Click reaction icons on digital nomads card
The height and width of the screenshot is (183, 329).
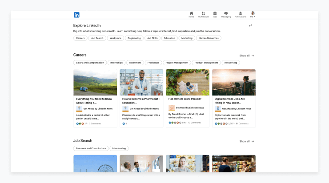coord(221,123)
